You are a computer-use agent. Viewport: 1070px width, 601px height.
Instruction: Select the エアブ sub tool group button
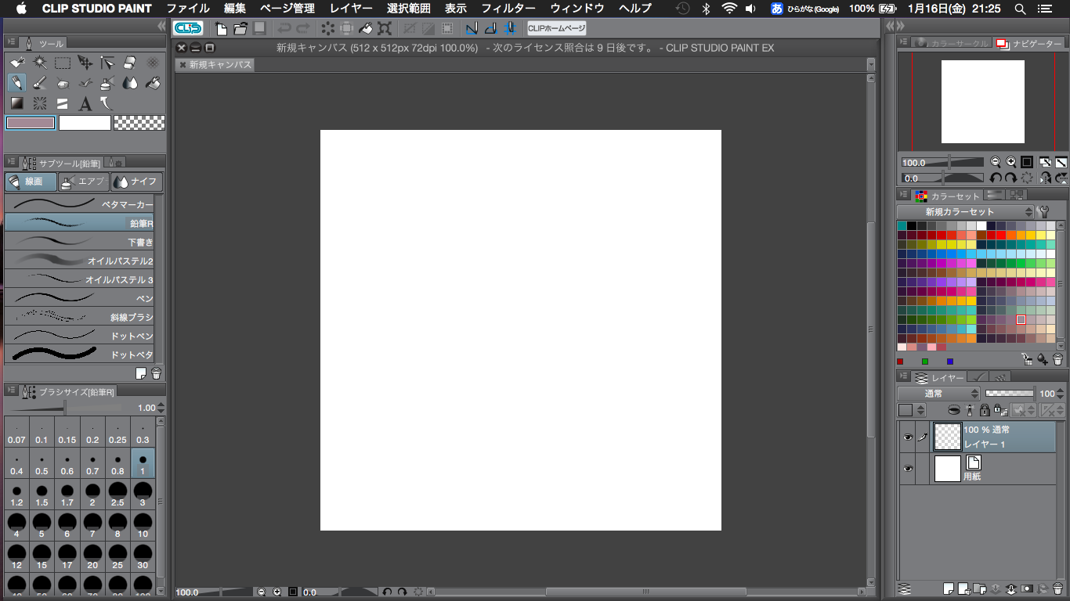click(x=84, y=182)
